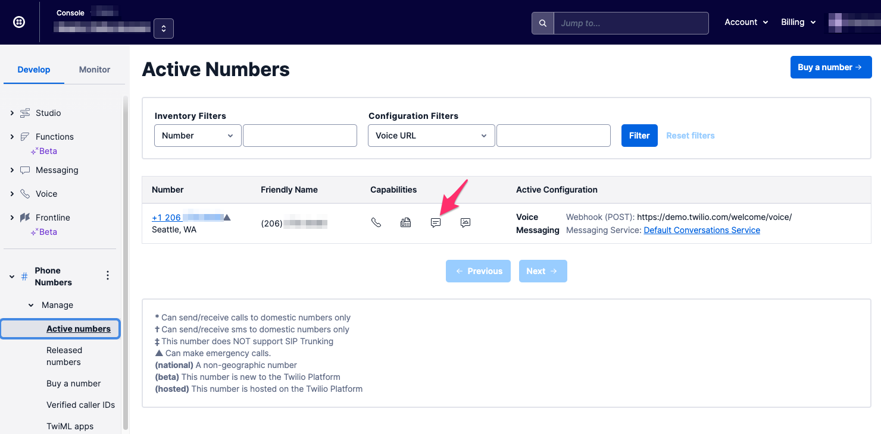Click the Previous page button

(x=479, y=271)
